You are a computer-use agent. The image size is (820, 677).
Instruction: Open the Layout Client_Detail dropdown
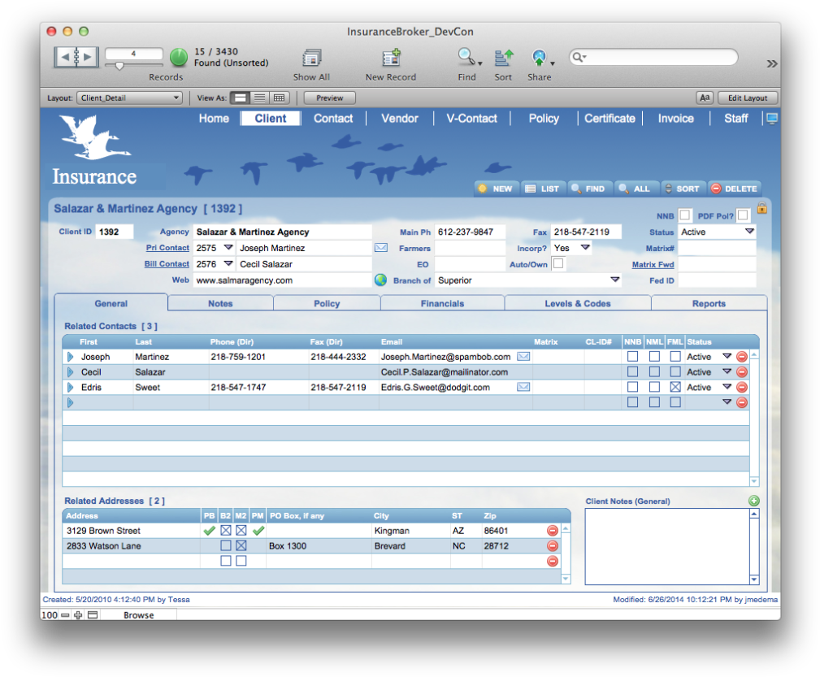pyautogui.click(x=130, y=98)
